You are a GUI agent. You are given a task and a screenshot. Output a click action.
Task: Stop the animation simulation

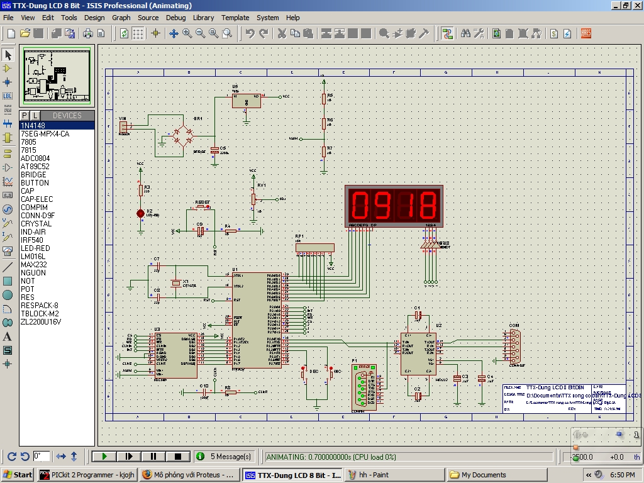178,457
